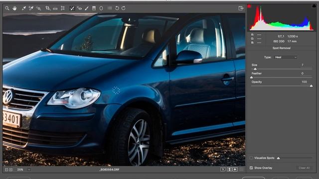Select the Crop tool
Screen dimensions: 319x179
coord(48,8)
